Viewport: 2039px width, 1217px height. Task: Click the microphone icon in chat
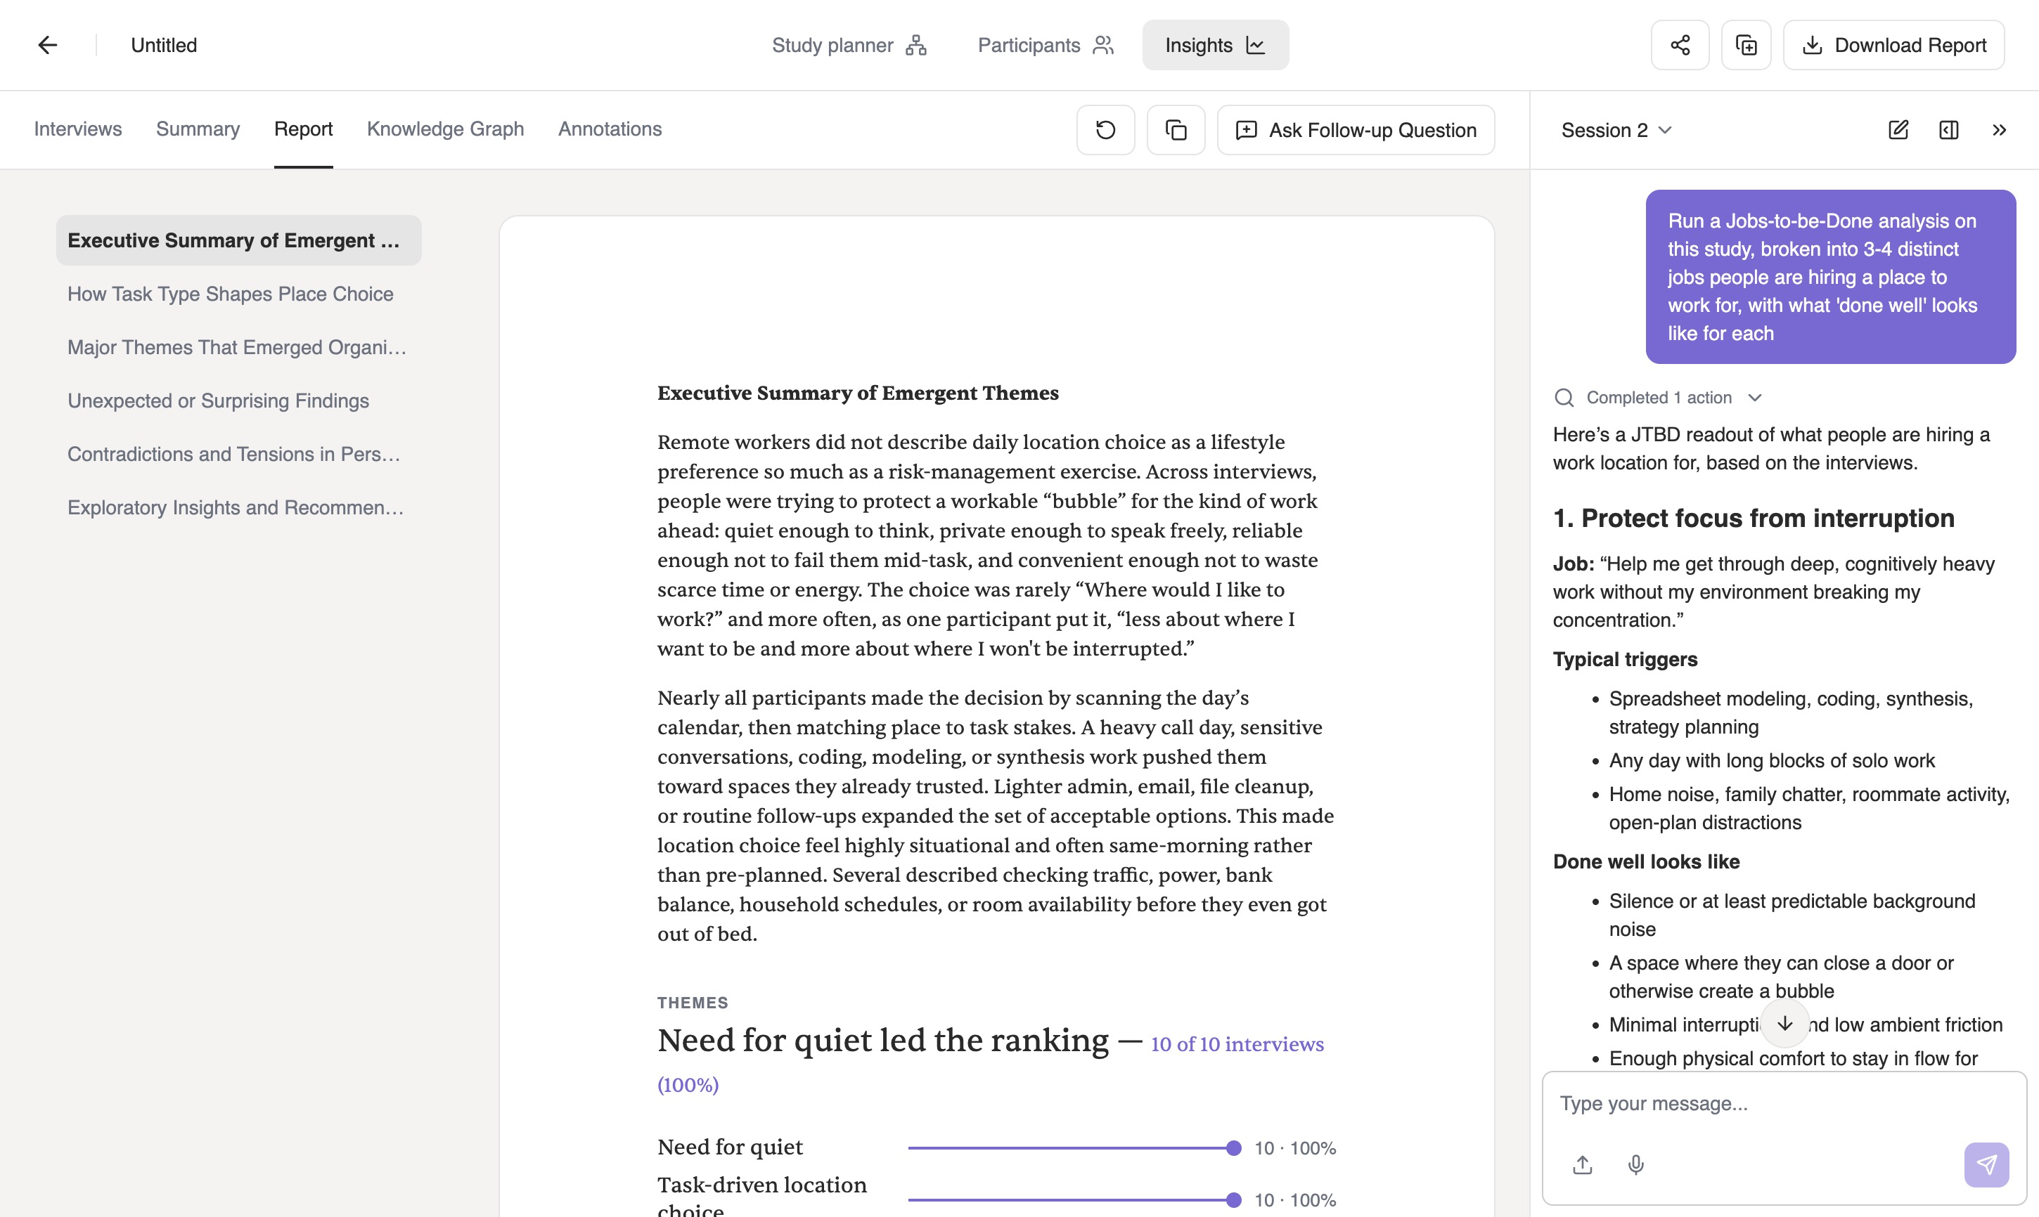click(1635, 1164)
